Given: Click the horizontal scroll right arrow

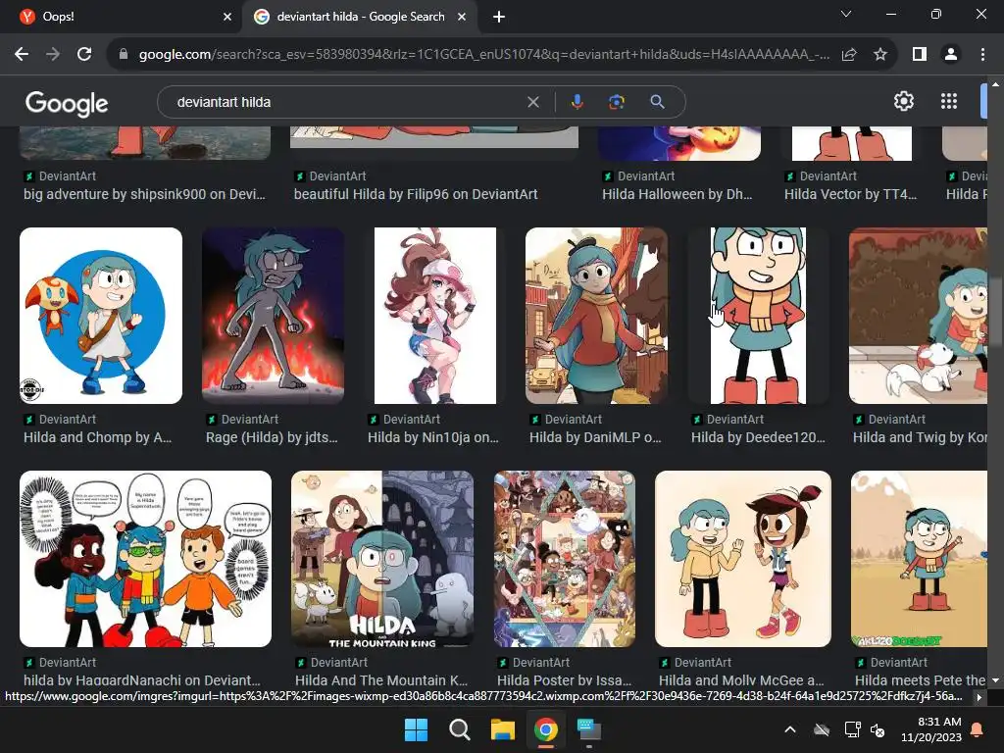Looking at the screenshot, I should point(979,697).
